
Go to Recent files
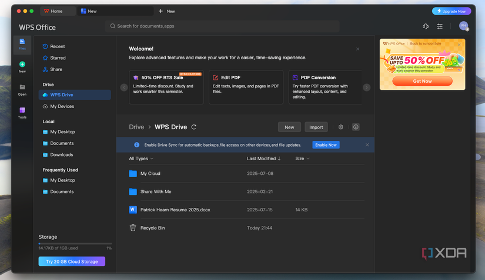(x=54, y=46)
